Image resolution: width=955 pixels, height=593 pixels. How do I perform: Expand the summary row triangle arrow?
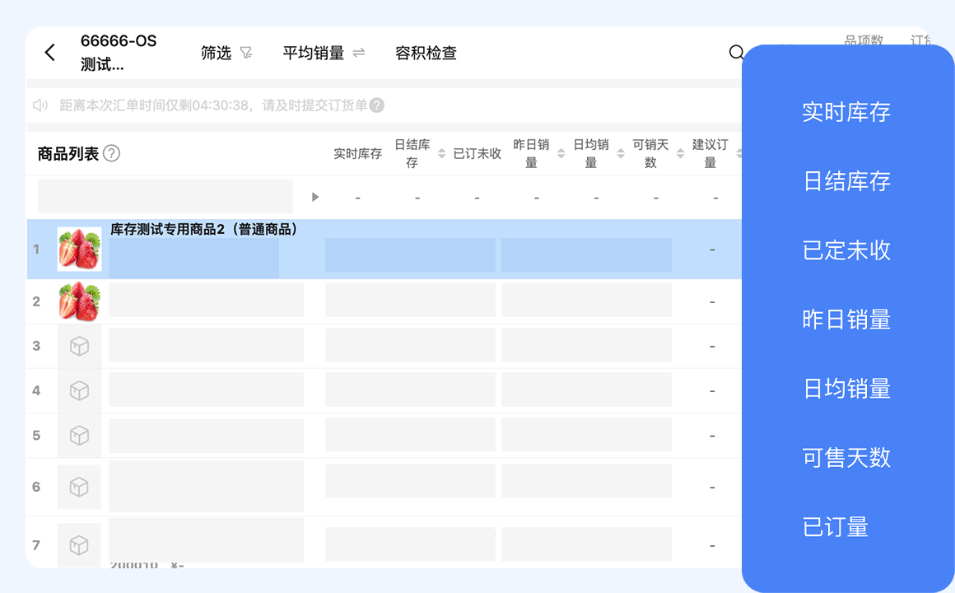pos(314,198)
